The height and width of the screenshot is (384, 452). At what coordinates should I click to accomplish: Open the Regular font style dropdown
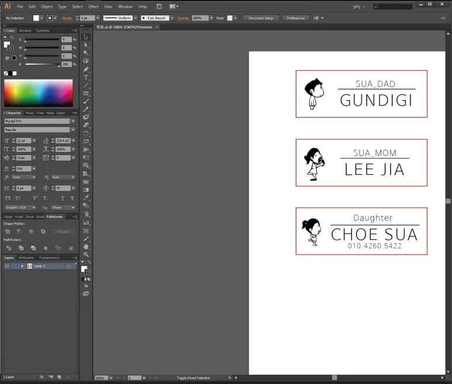click(x=73, y=130)
